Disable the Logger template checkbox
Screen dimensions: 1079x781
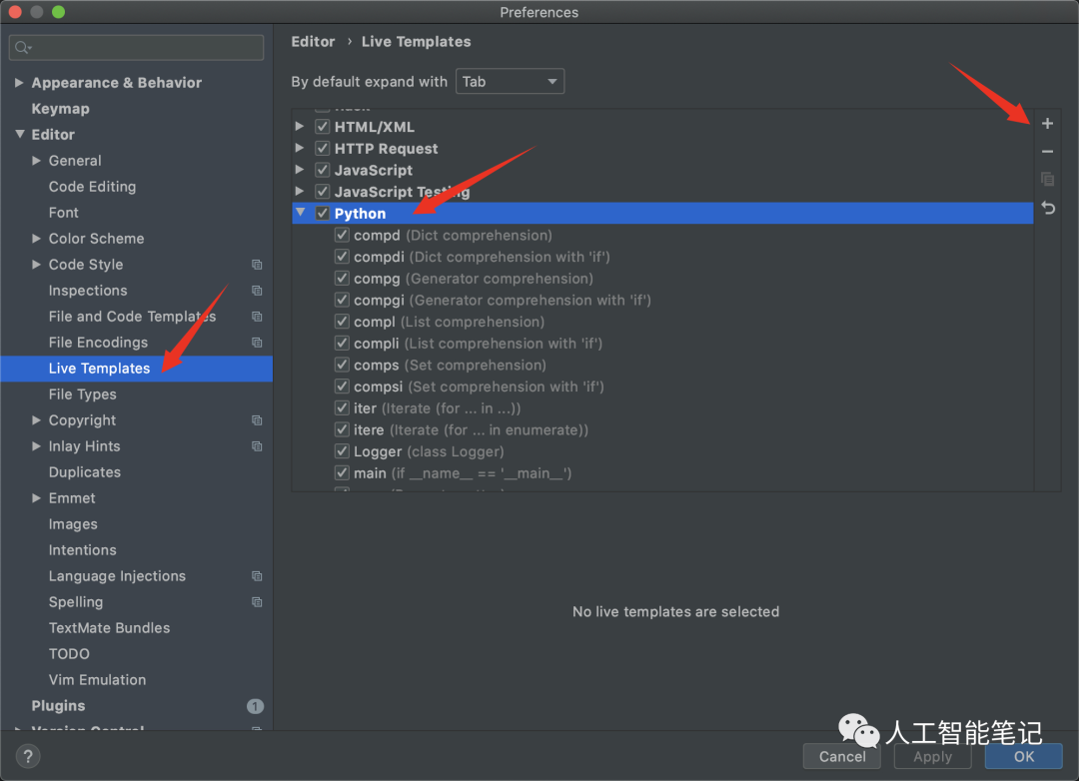coord(342,451)
